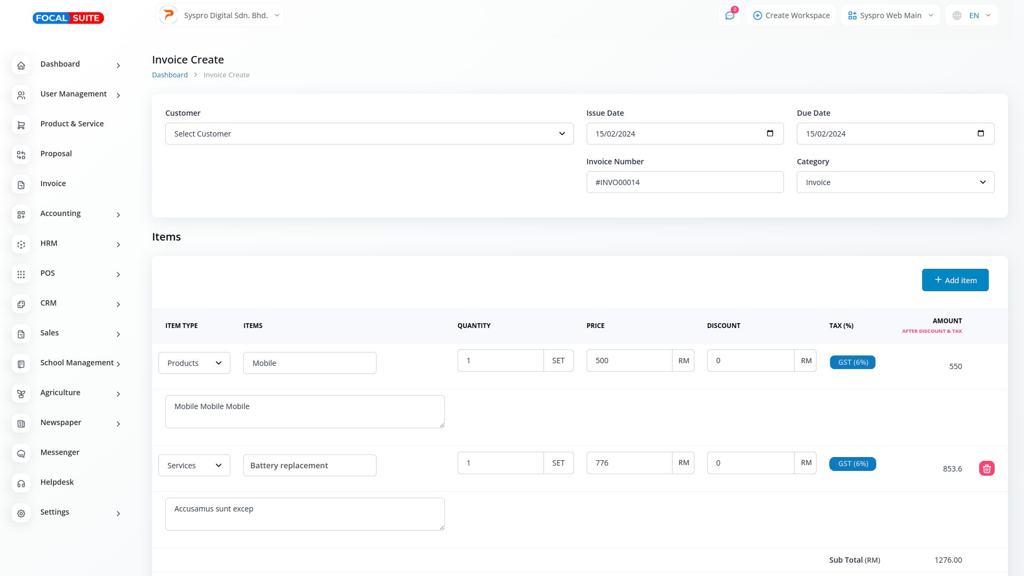This screenshot has width=1024, height=576.
Task: Click the Create Workspace button
Action: point(791,15)
